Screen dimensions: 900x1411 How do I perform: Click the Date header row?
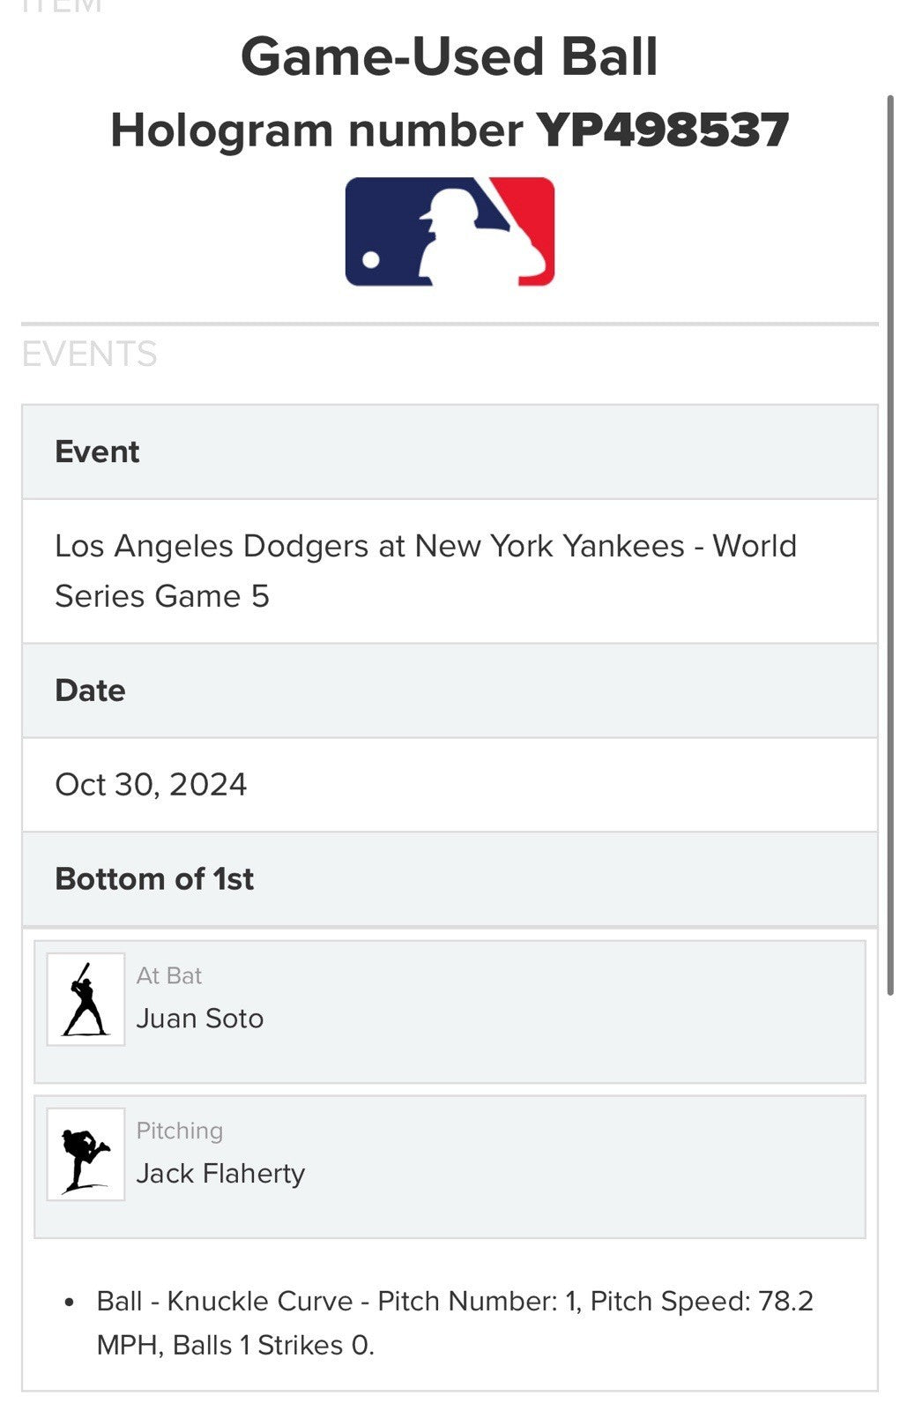pos(450,691)
